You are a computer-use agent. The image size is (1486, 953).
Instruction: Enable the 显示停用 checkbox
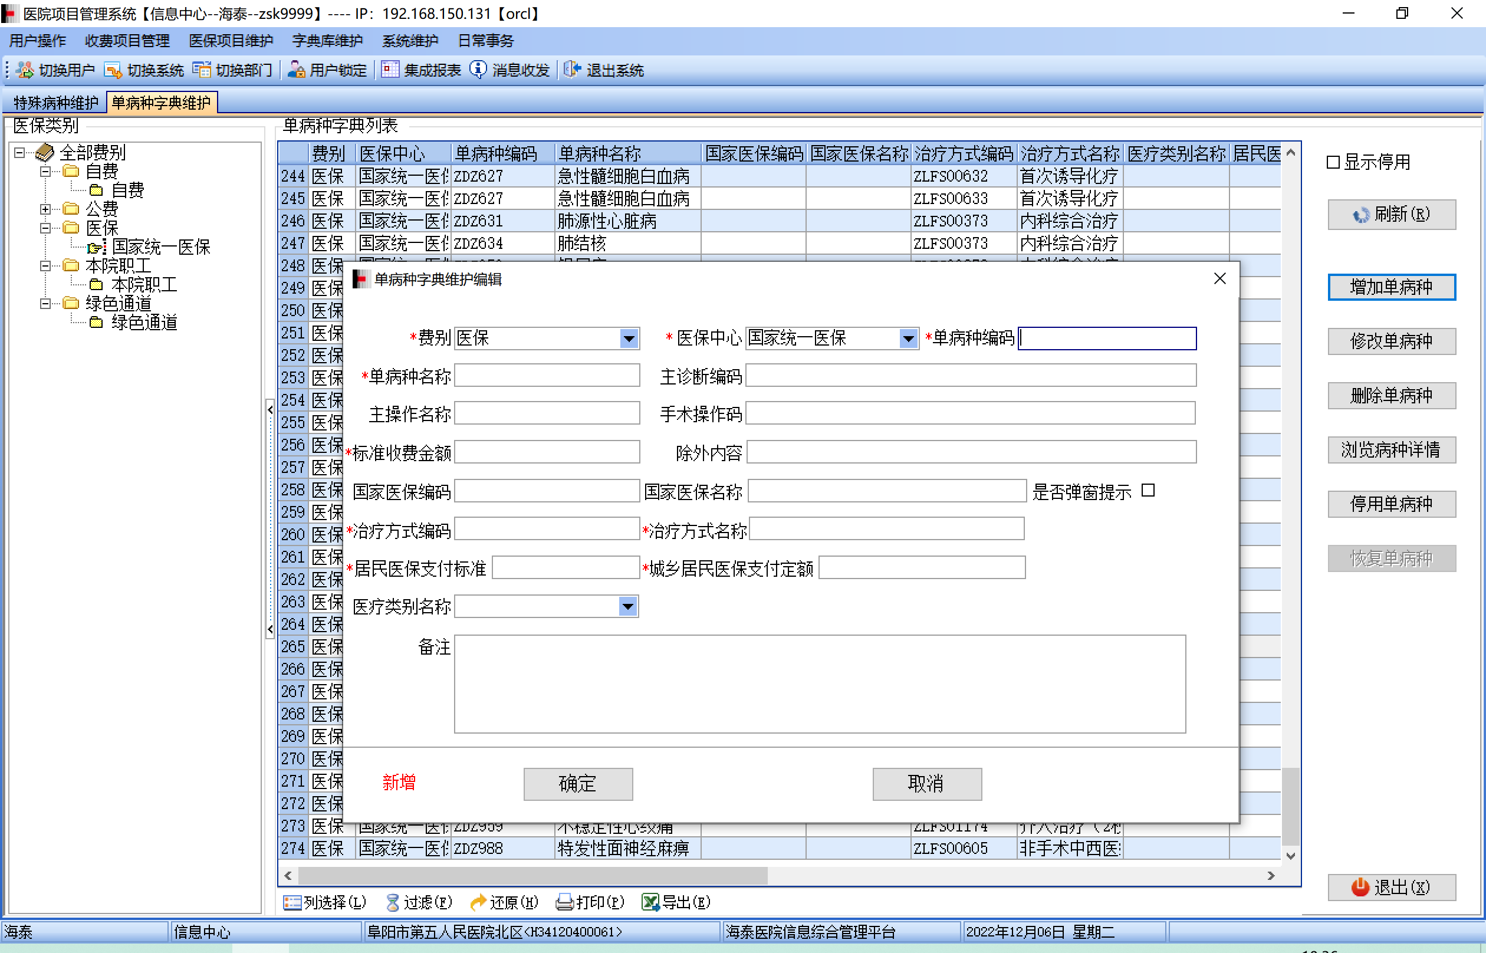point(1333,162)
